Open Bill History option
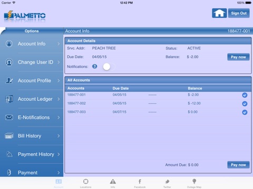The height and width of the screenshot is (189, 253). pos(32,136)
